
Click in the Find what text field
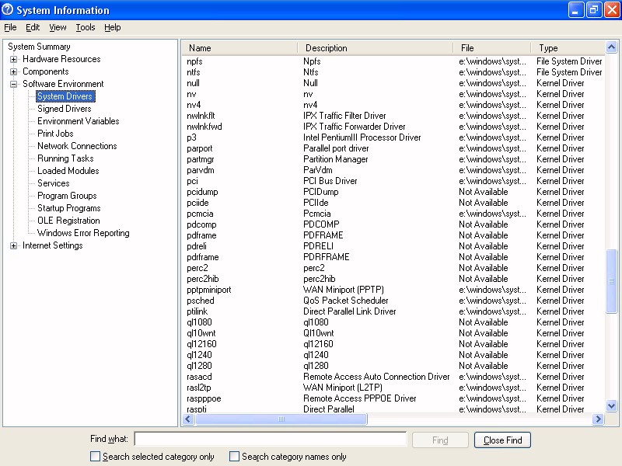pyautogui.click(x=270, y=440)
